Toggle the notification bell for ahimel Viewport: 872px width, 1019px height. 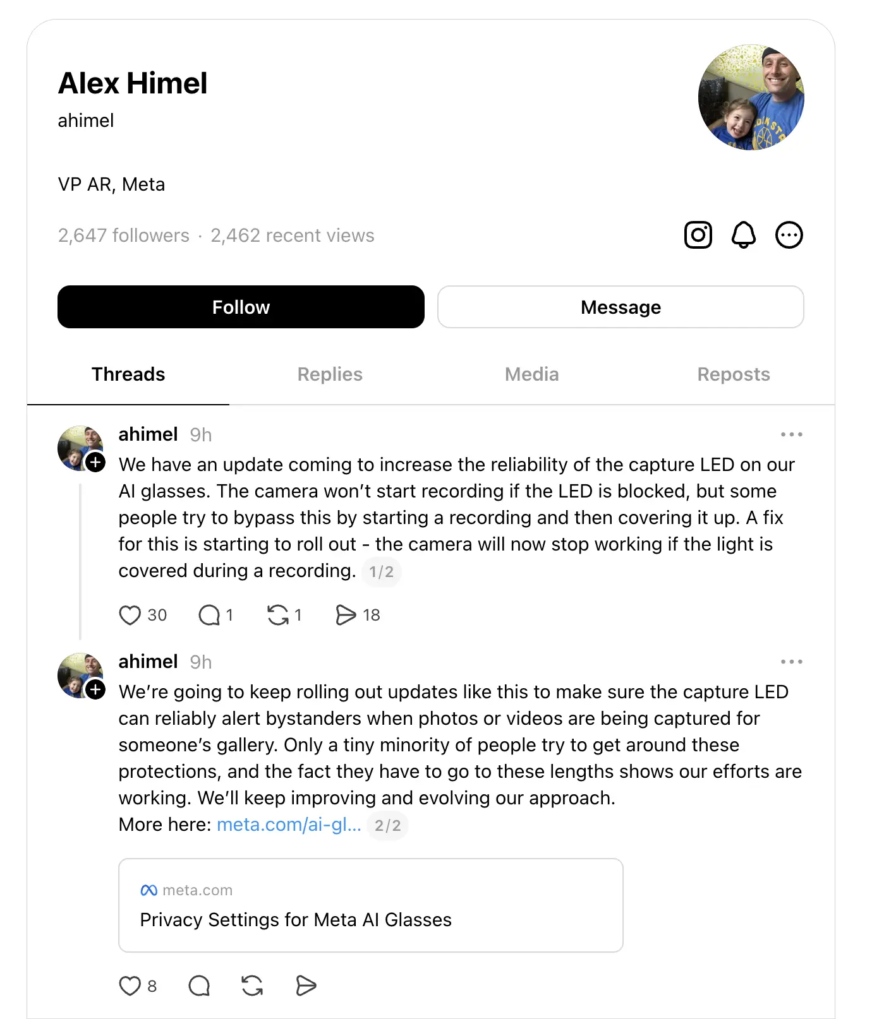[x=744, y=235]
